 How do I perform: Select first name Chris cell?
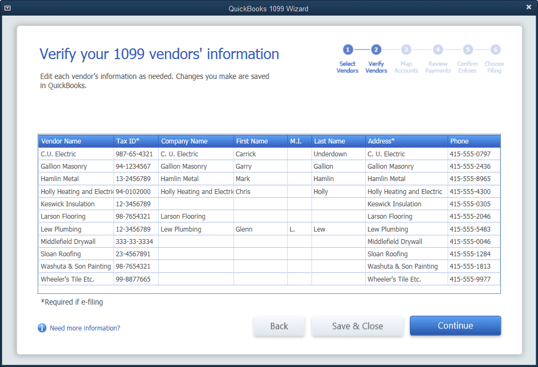click(260, 191)
